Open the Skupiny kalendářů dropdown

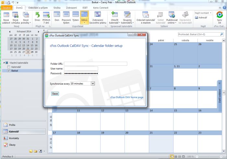pyautogui.click(x=127, y=18)
